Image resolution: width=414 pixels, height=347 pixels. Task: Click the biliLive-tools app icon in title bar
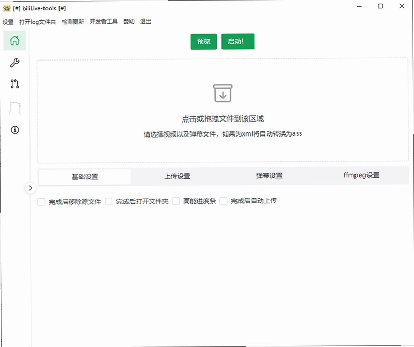7,8
